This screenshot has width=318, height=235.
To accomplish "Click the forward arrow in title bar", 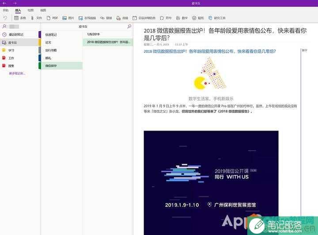I will (x=15, y=3).
